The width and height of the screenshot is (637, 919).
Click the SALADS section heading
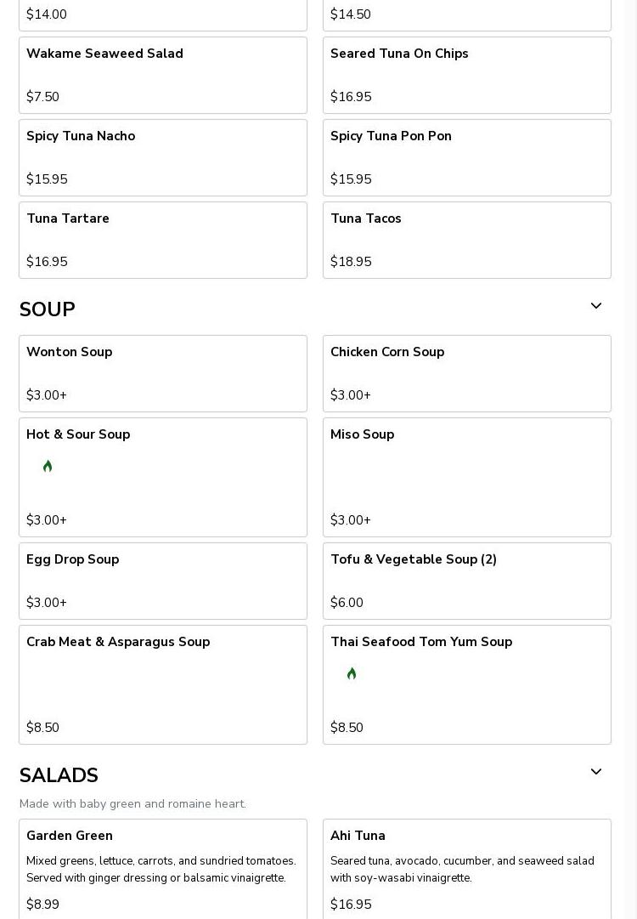[x=59, y=775]
